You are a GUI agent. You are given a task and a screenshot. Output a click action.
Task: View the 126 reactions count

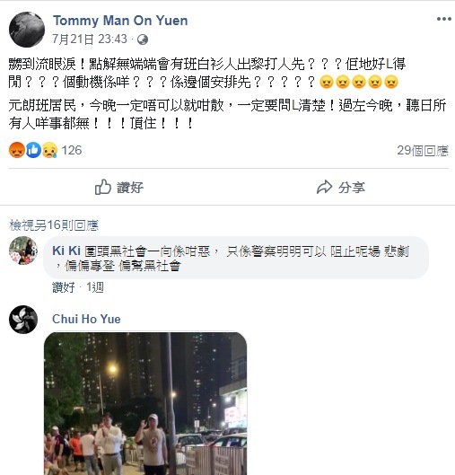click(x=72, y=150)
